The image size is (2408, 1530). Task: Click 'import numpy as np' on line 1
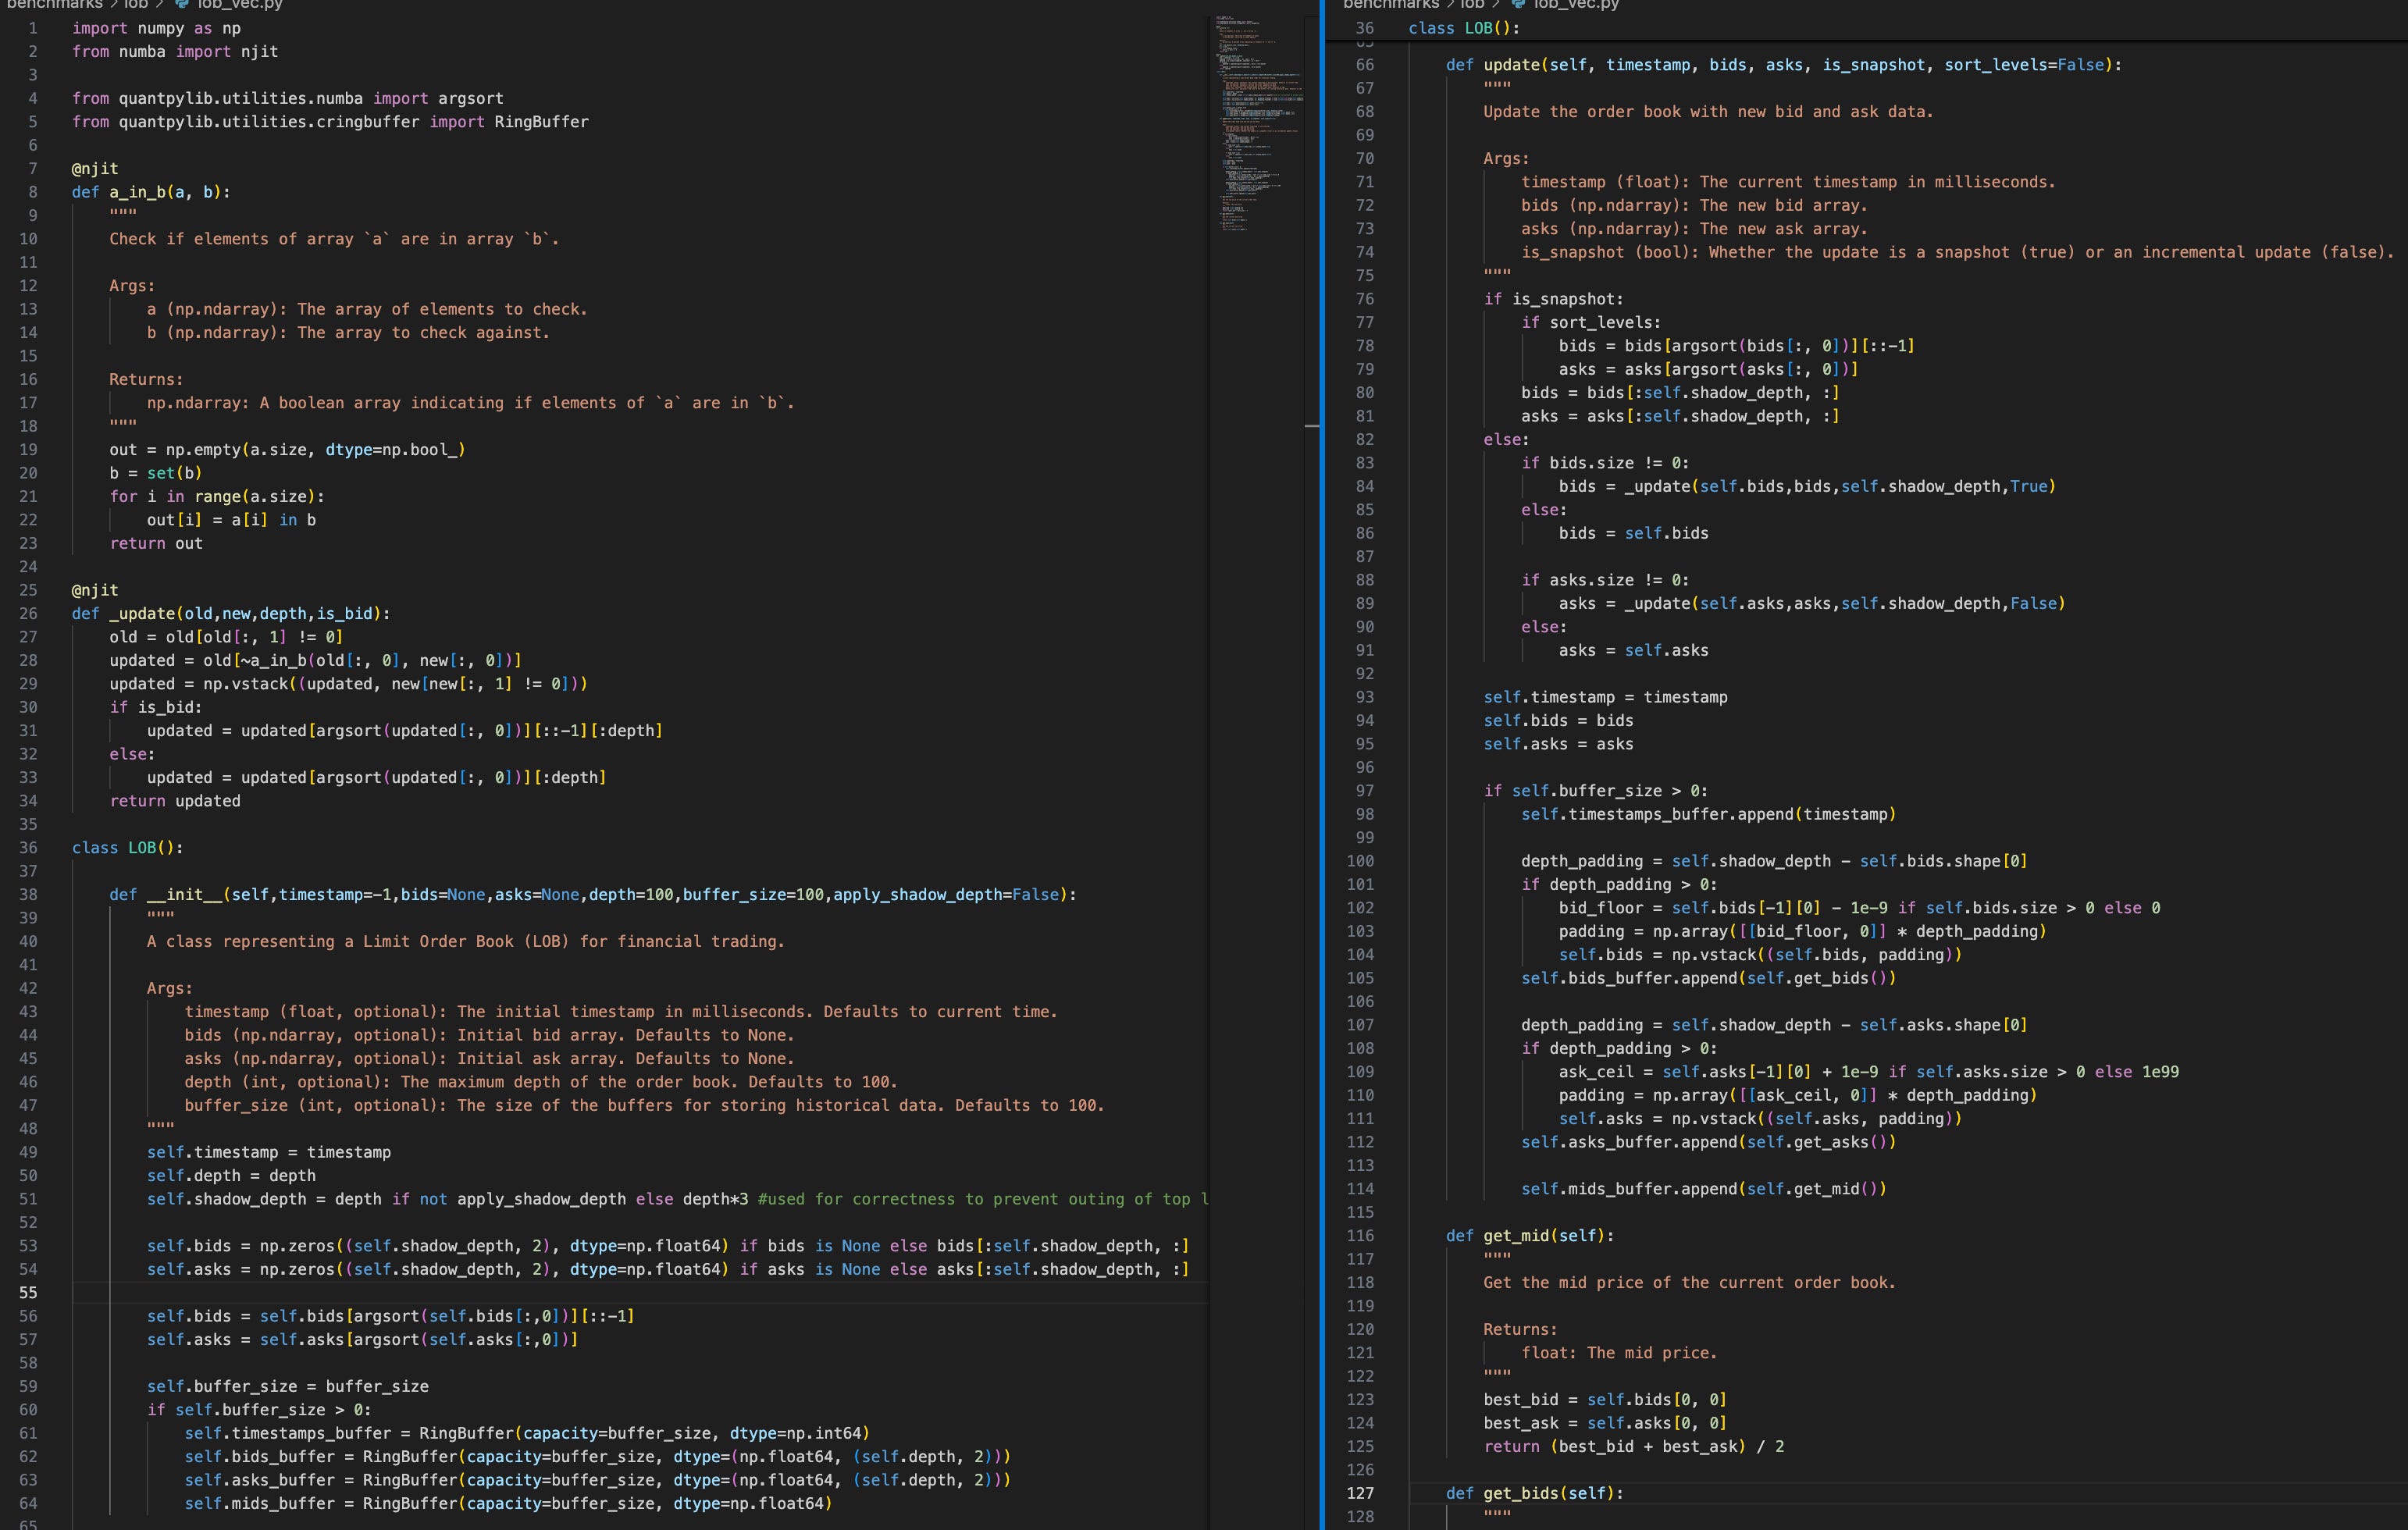click(x=156, y=28)
